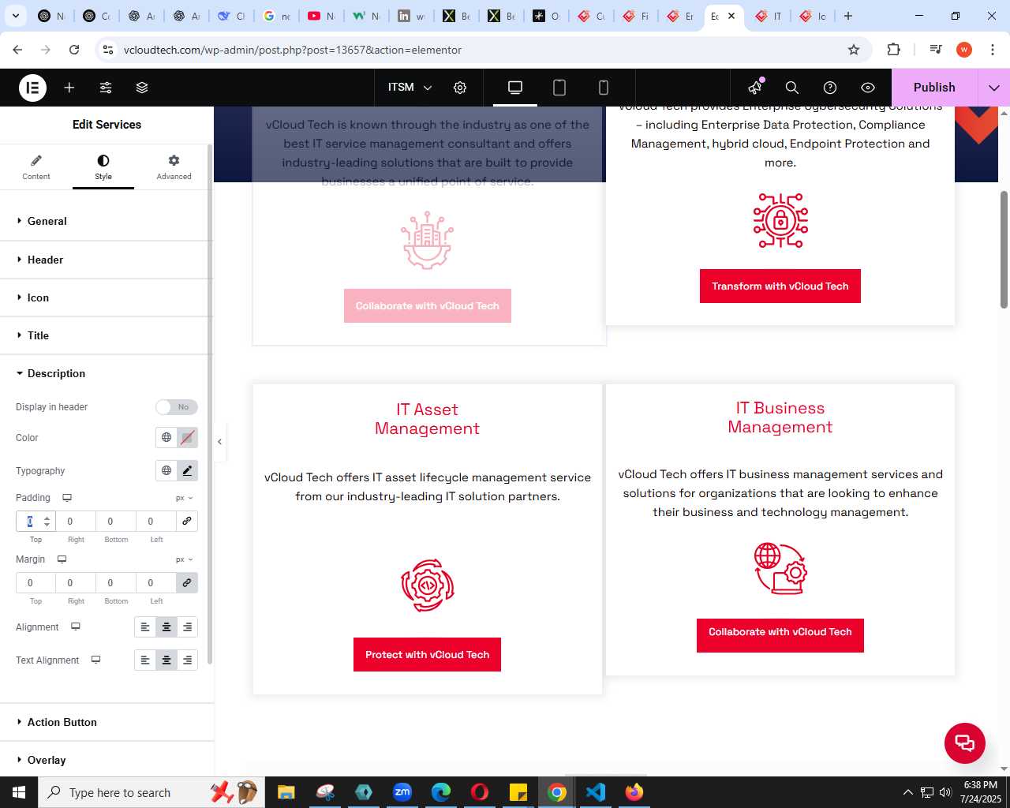Set Text Alignment to left
This screenshot has height=808, width=1010.
pos(145,660)
